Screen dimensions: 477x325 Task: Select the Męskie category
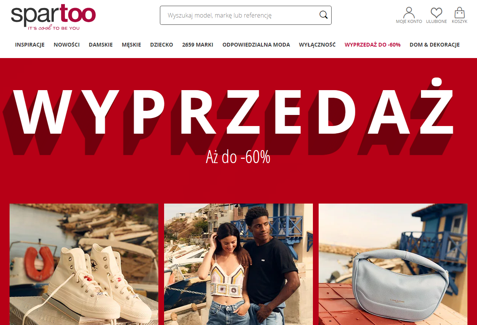tap(131, 45)
